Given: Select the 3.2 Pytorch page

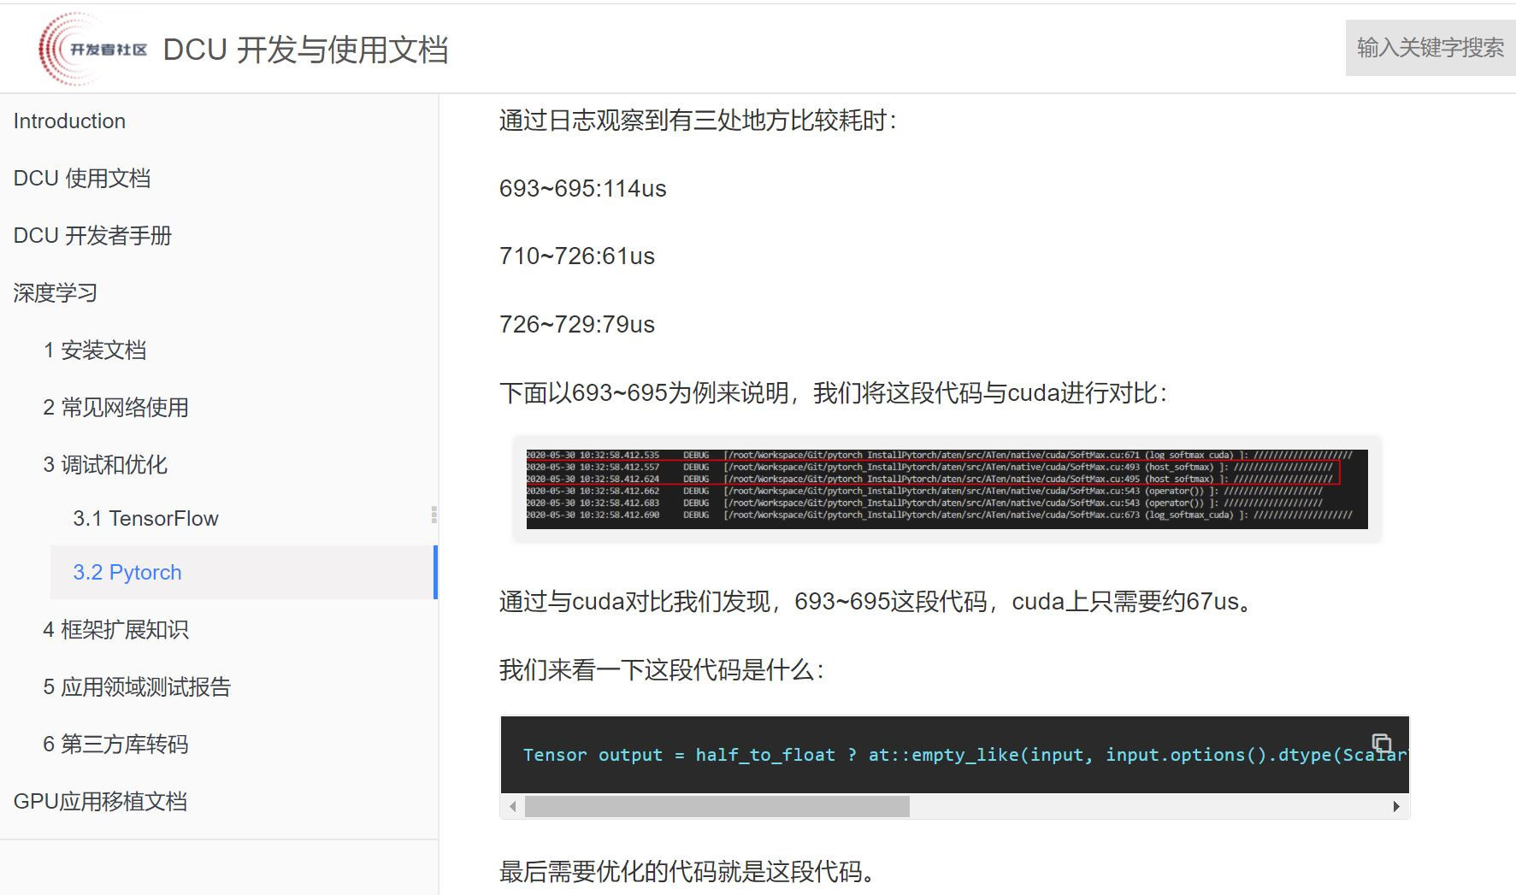Looking at the screenshot, I should (244, 572).
